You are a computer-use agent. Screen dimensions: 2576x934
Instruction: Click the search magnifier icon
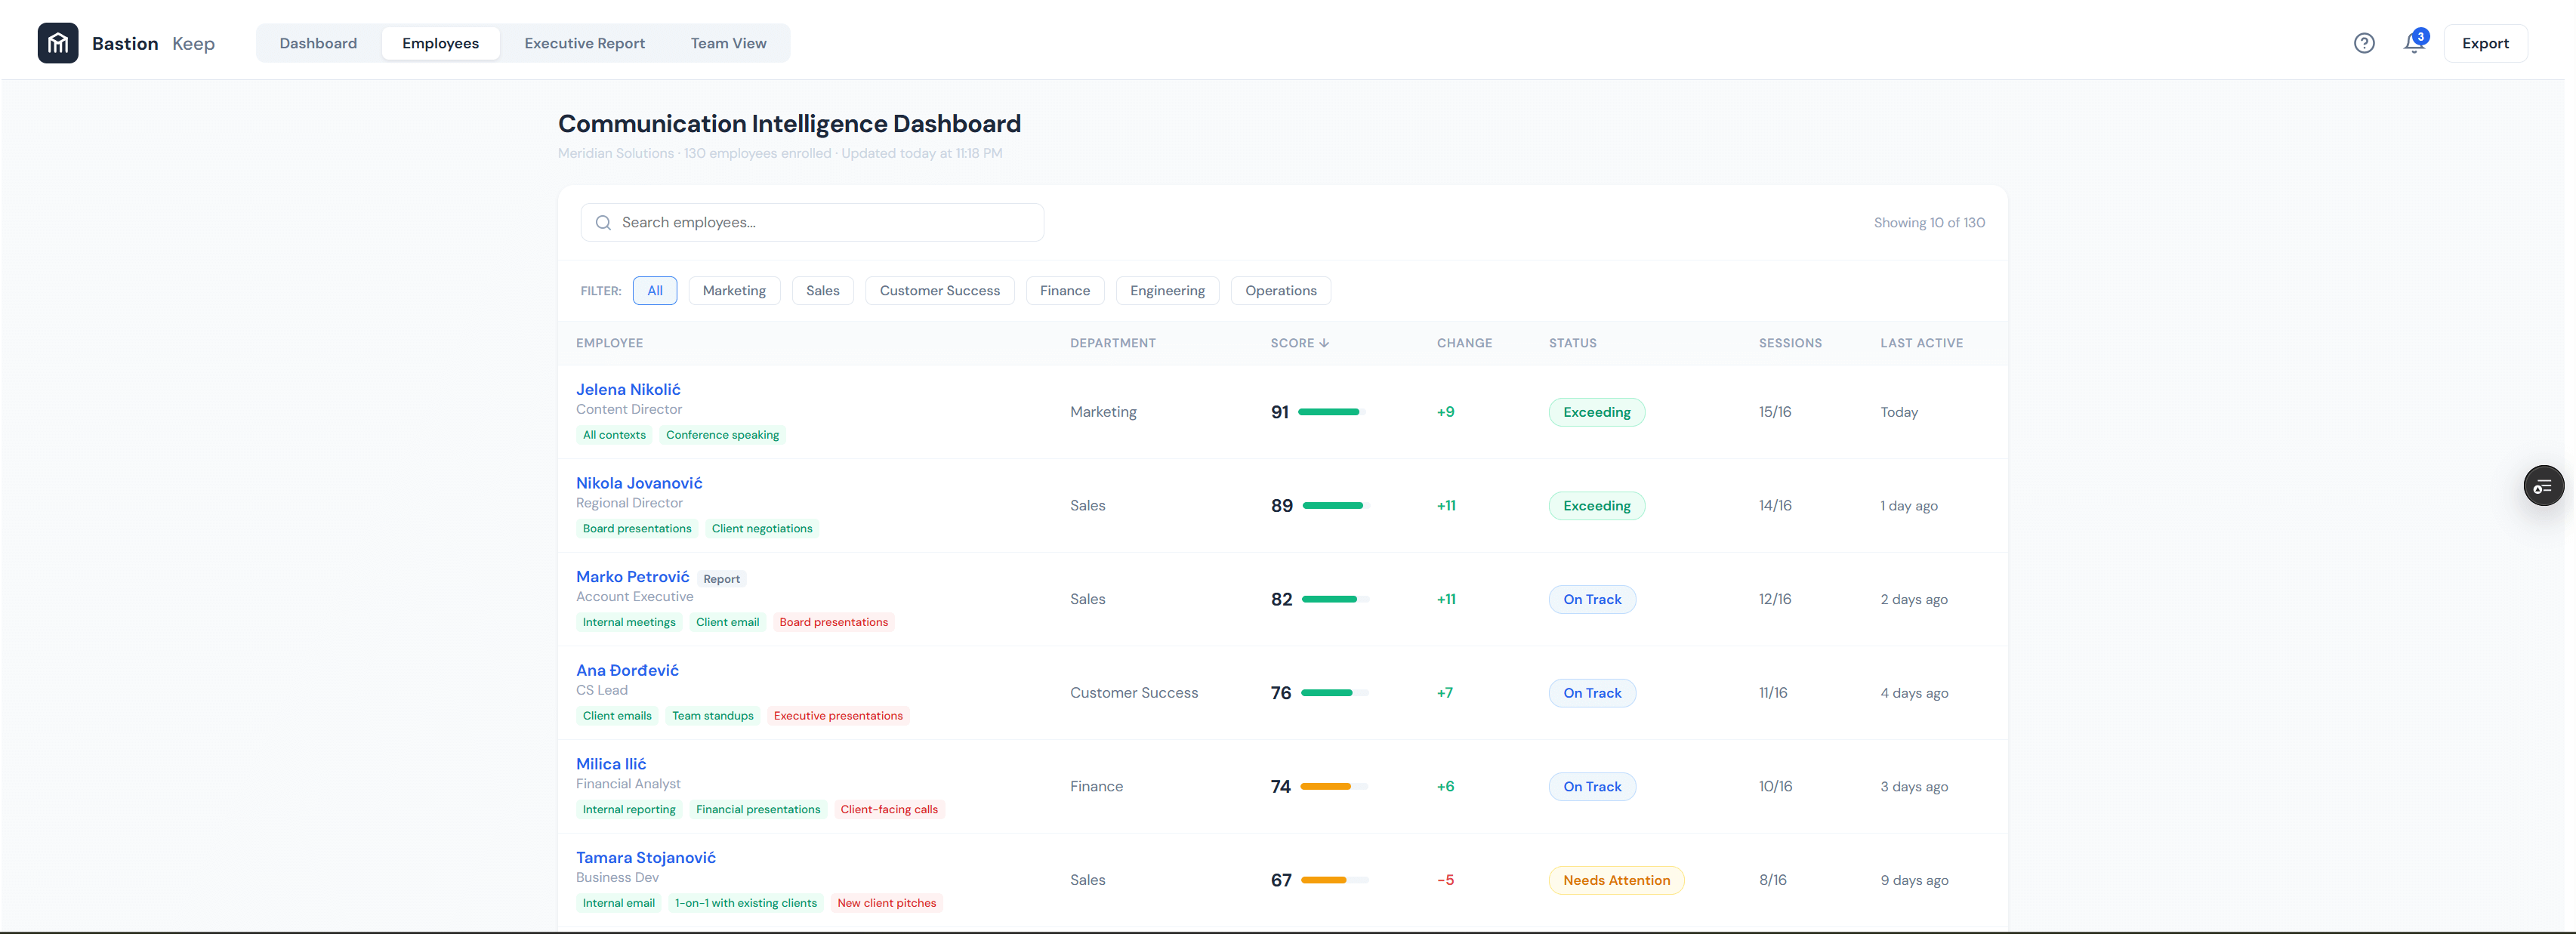point(603,223)
